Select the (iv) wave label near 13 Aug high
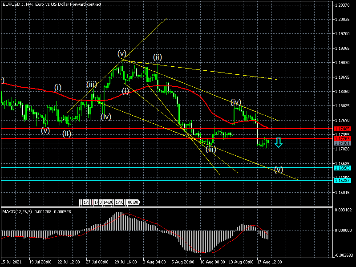Screen dimensions: 356x267 tap(236, 102)
